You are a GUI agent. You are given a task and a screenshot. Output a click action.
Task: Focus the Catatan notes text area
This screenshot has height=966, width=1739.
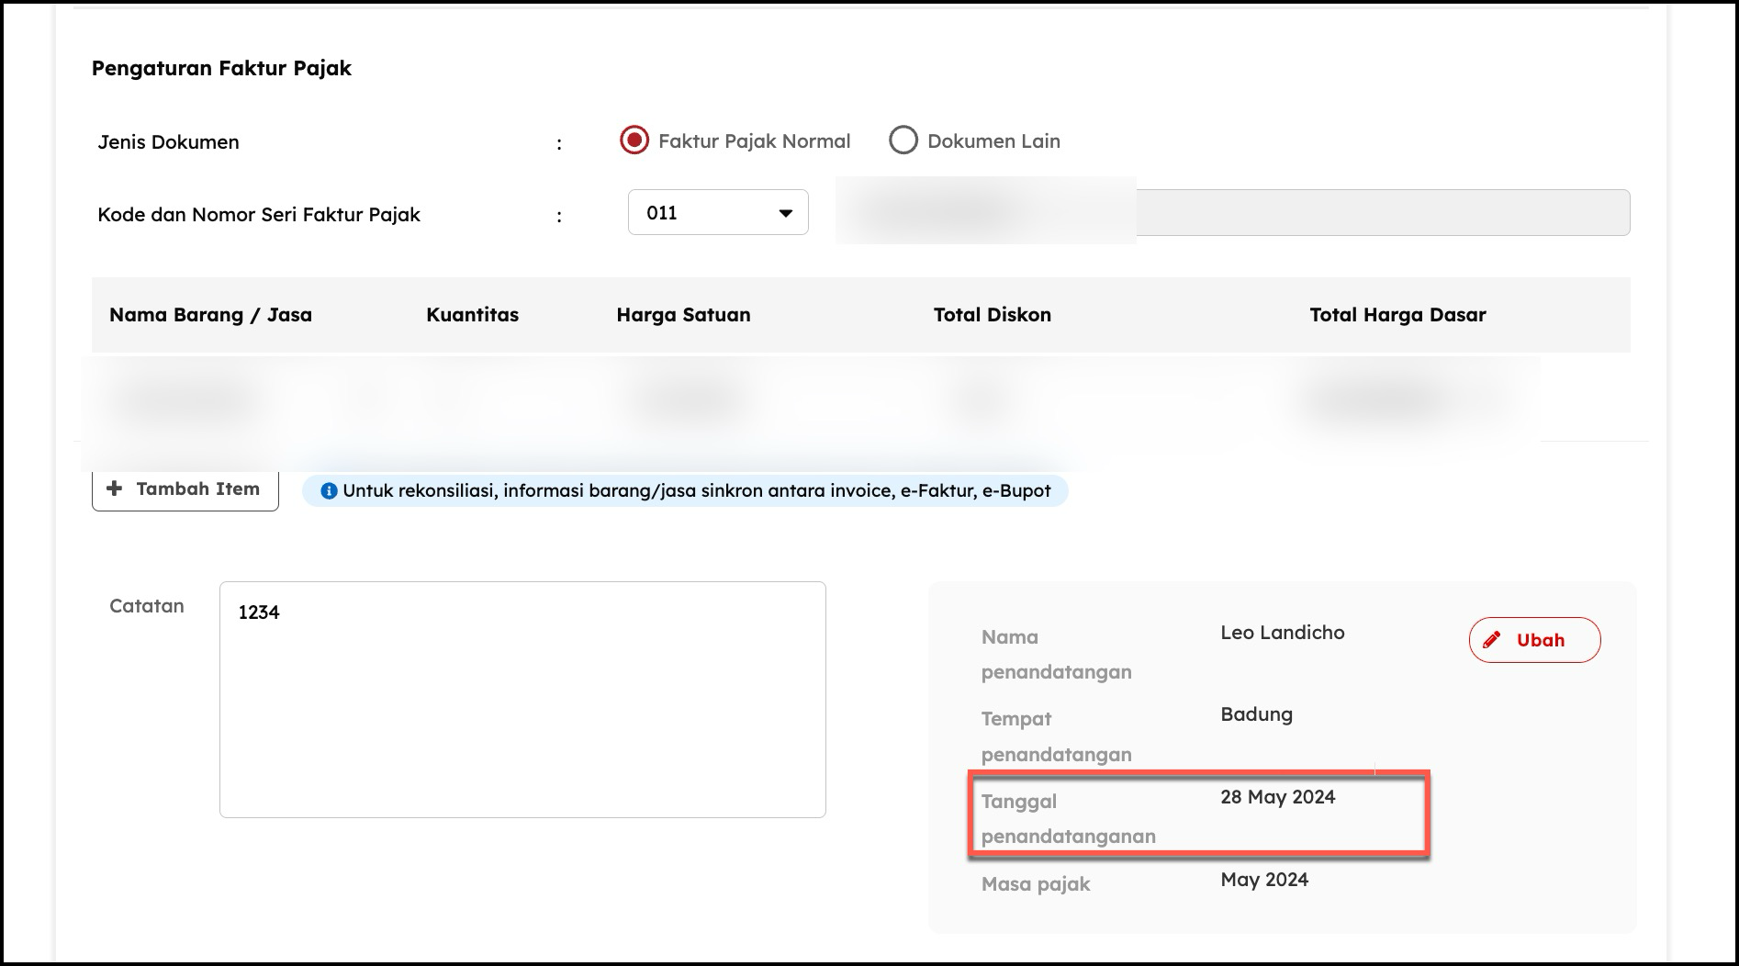pyautogui.click(x=522, y=699)
